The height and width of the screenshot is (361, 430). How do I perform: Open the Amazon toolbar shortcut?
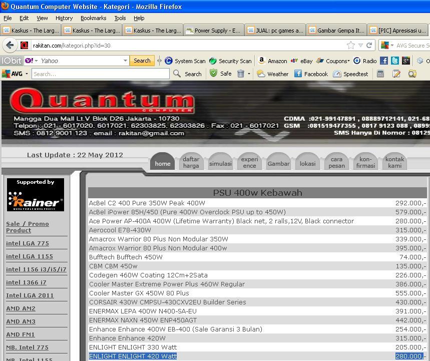pyautogui.click(x=273, y=61)
